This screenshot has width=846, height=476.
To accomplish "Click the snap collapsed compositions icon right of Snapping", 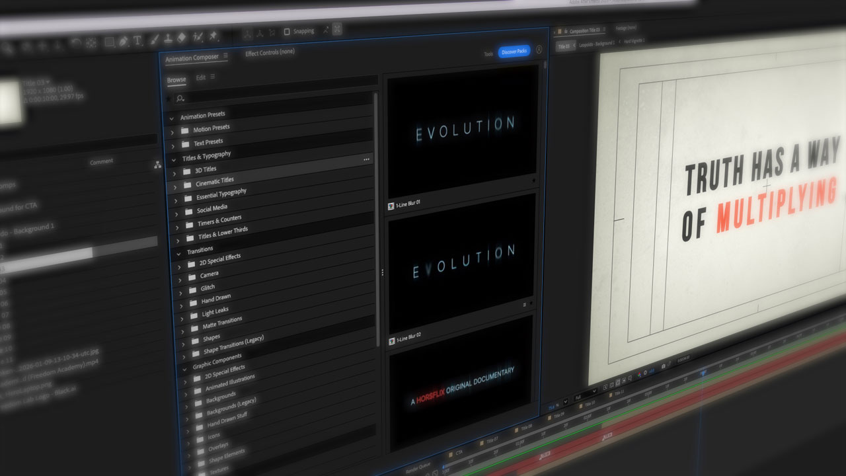I will coord(337,28).
